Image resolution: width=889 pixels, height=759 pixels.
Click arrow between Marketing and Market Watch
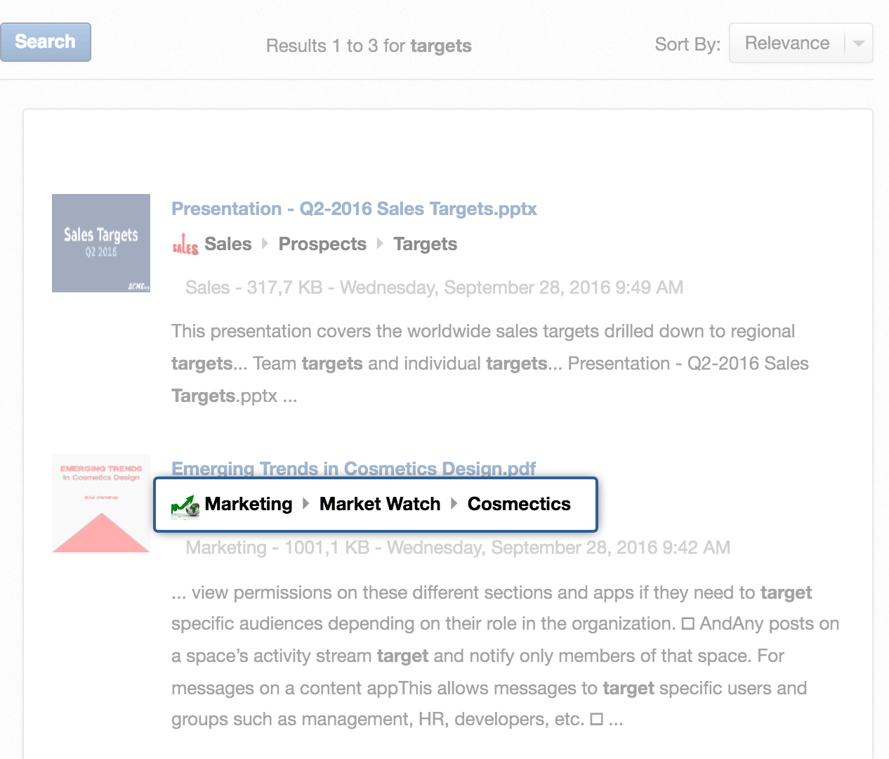306,504
